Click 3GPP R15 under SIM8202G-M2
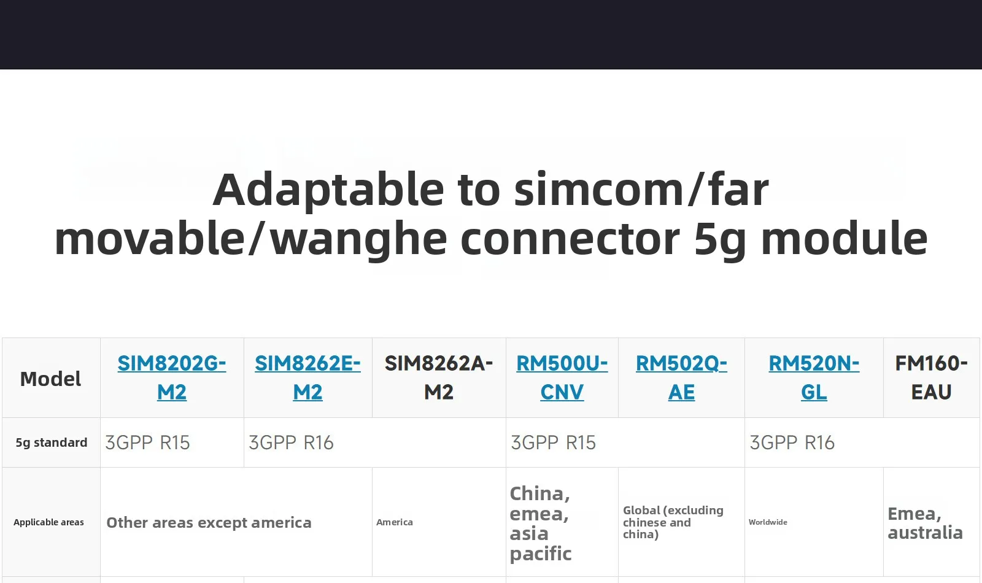 click(148, 442)
